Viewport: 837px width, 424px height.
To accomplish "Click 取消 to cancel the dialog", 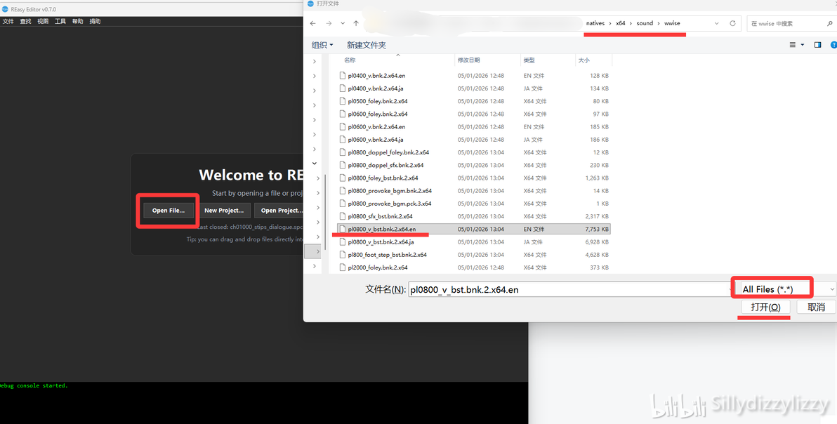I will 816,307.
